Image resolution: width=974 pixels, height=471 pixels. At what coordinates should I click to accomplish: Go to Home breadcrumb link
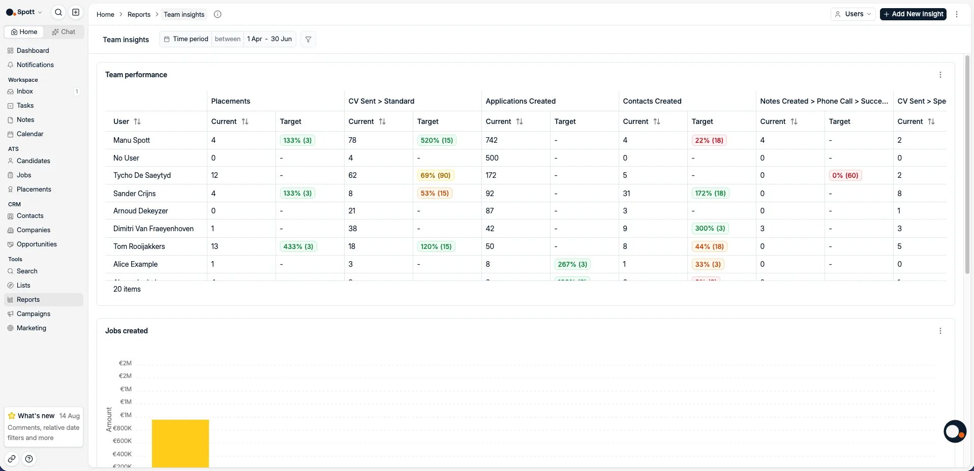tap(105, 14)
